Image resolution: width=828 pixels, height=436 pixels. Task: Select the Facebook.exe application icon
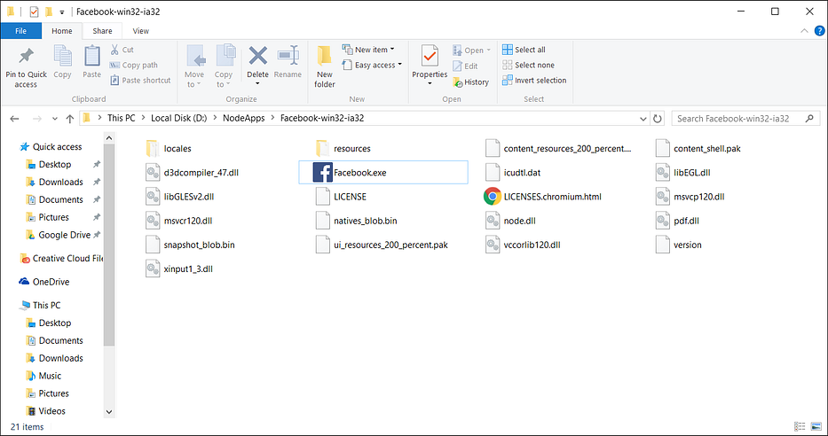[x=323, y=173]
